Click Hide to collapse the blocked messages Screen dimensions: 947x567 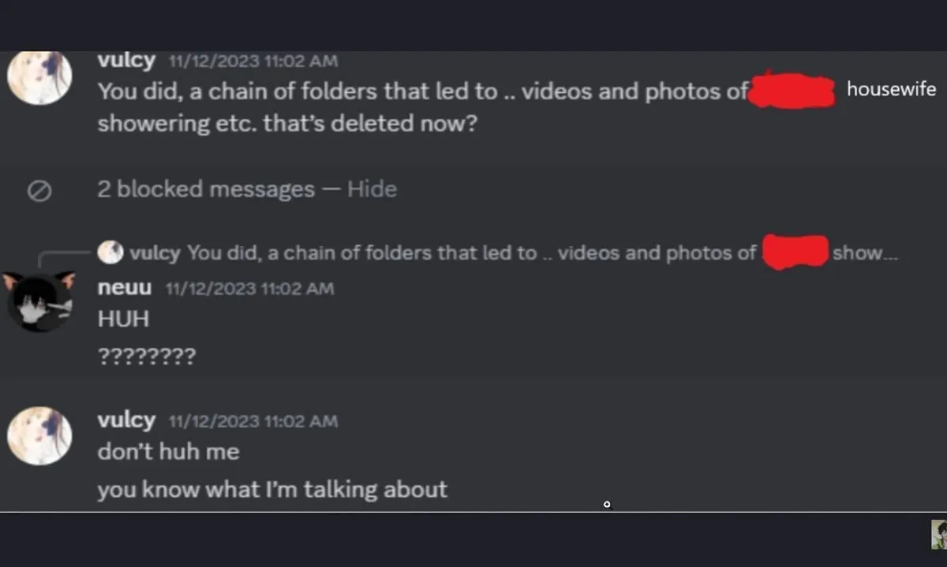pos(371,188)
